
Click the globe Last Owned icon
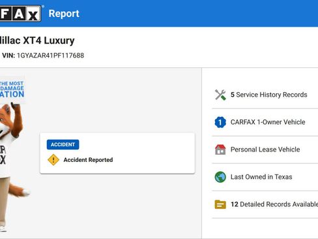(x=220, y=177)
